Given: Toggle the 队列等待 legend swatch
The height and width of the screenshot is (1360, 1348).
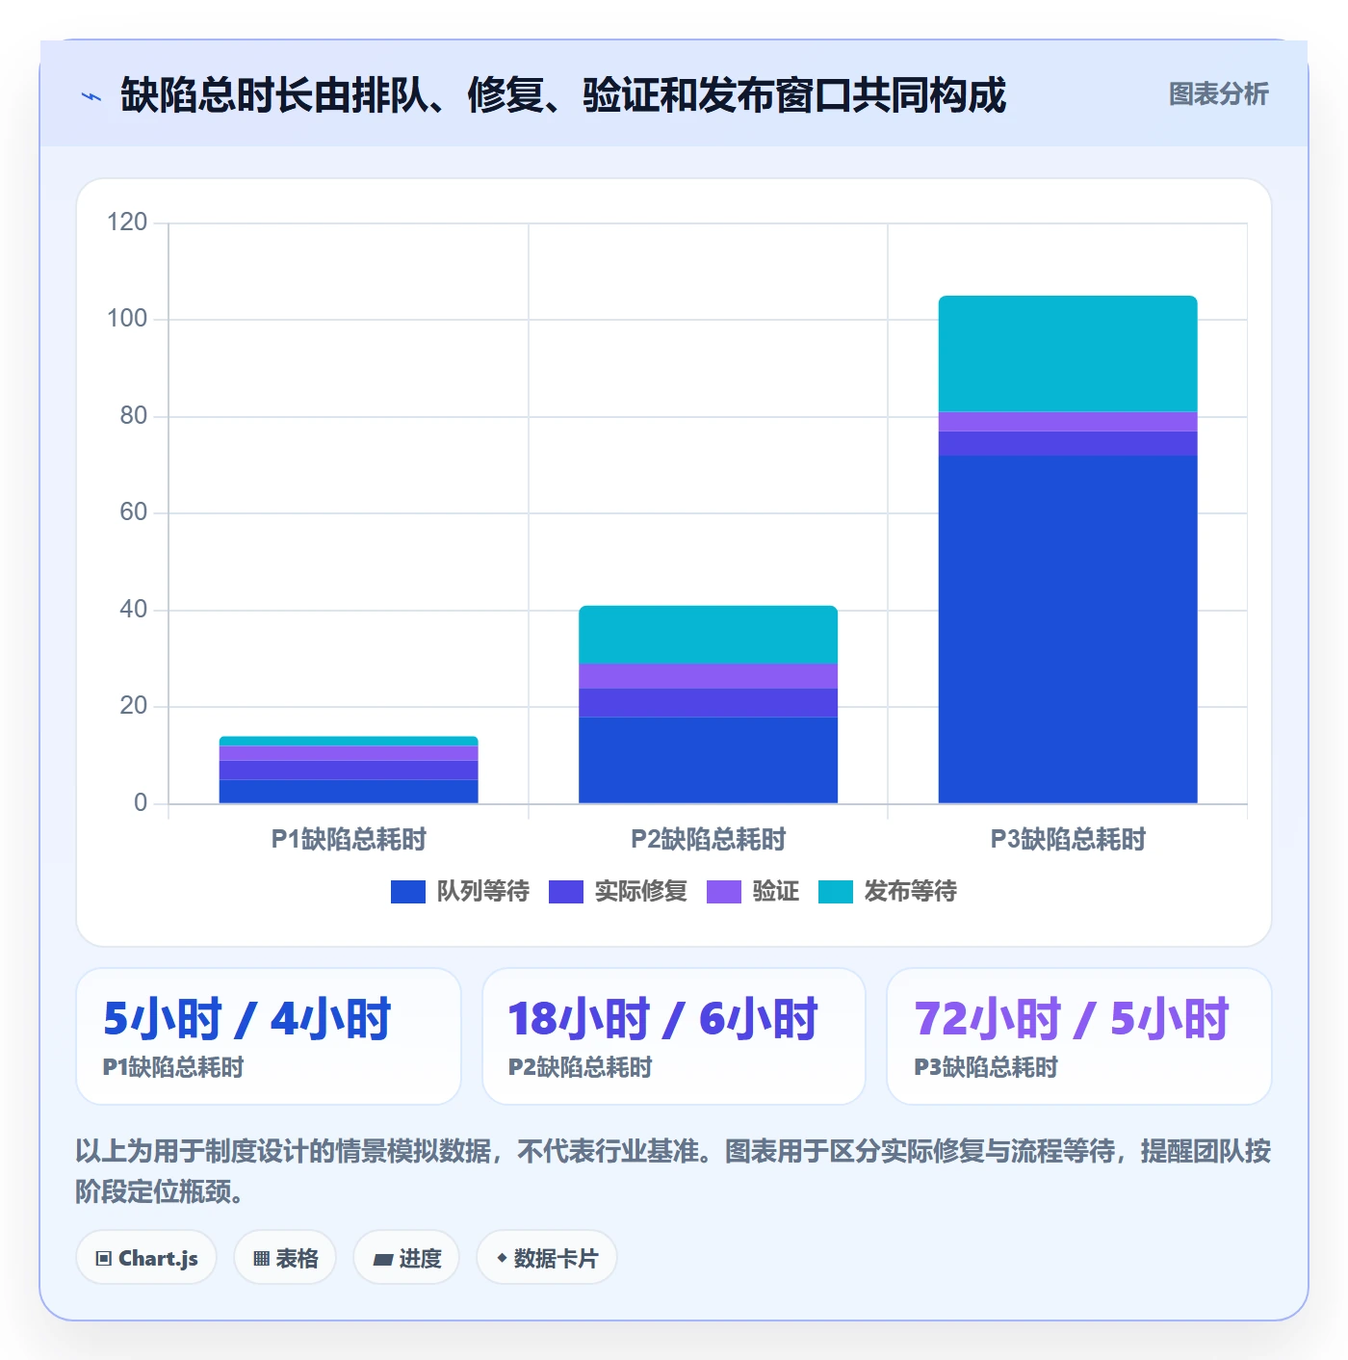Looking at the screenshot, I should [x=407, y=892].
